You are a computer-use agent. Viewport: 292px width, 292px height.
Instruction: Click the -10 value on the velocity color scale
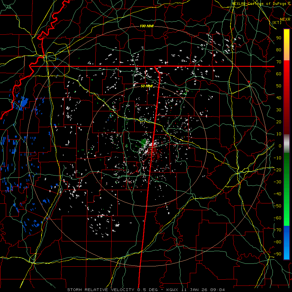(277, 158)
